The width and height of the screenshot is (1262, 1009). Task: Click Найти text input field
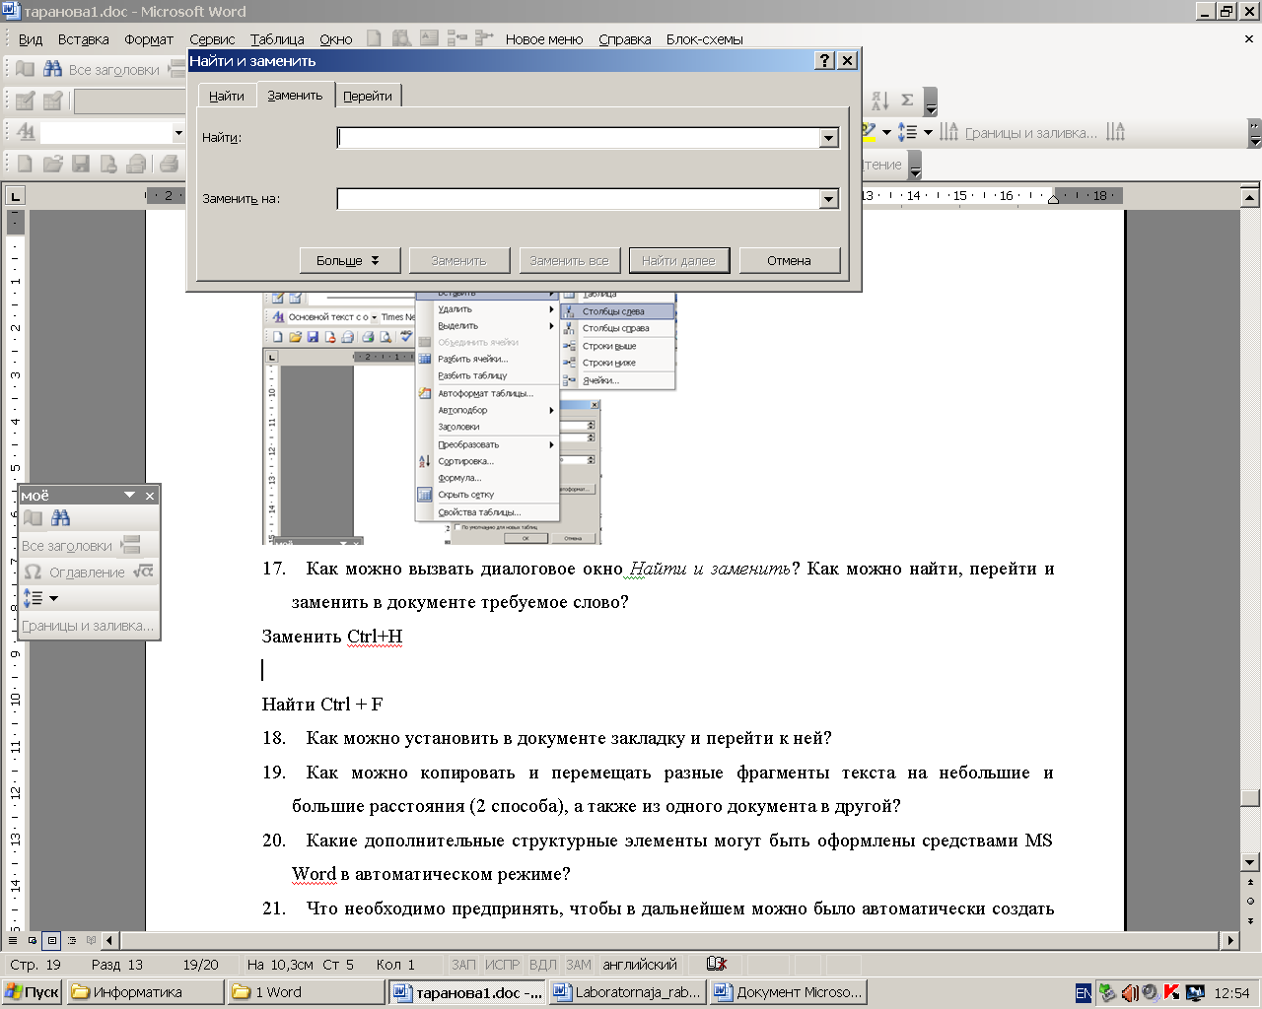click(x=579, y=138)
